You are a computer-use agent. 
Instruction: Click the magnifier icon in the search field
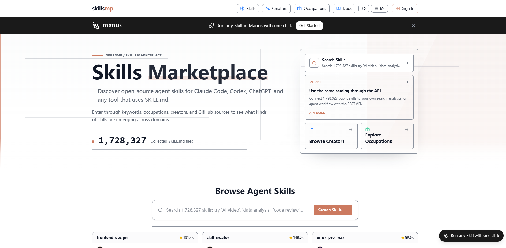coord(161,210)
